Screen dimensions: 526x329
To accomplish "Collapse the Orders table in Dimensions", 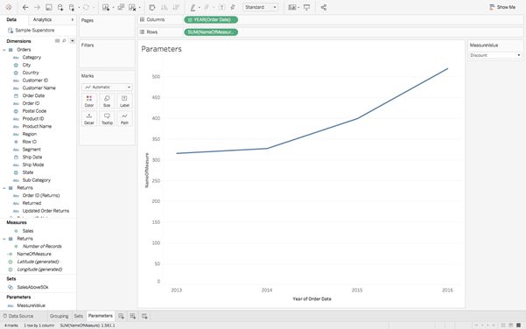I will pos(4,50).
